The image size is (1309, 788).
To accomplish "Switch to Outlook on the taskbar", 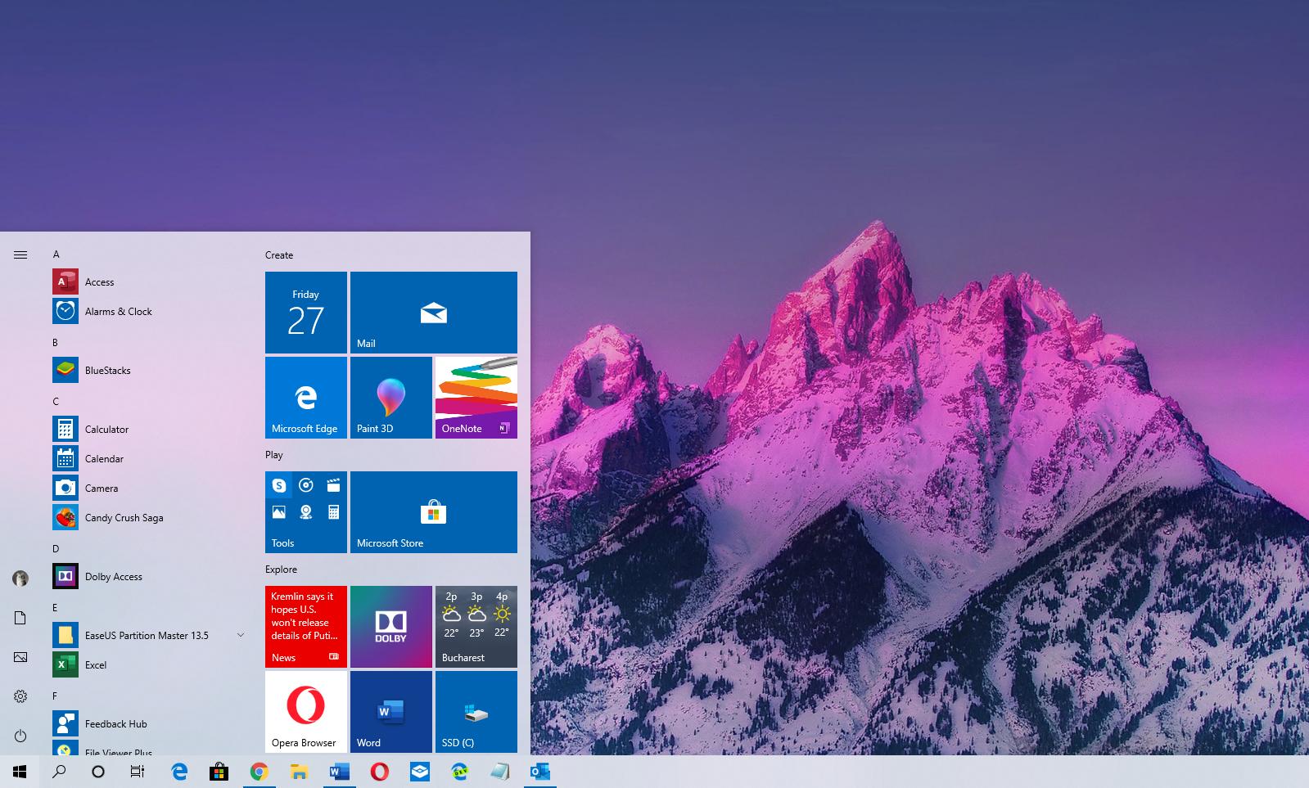I will (x=539, y=772).
